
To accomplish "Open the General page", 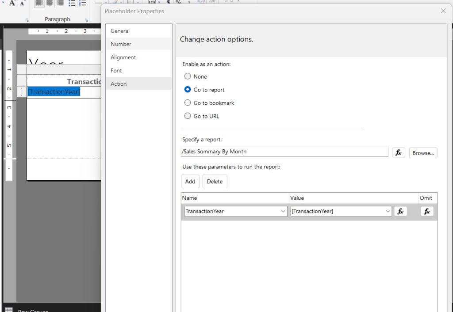I will click(x=138, y=31).
